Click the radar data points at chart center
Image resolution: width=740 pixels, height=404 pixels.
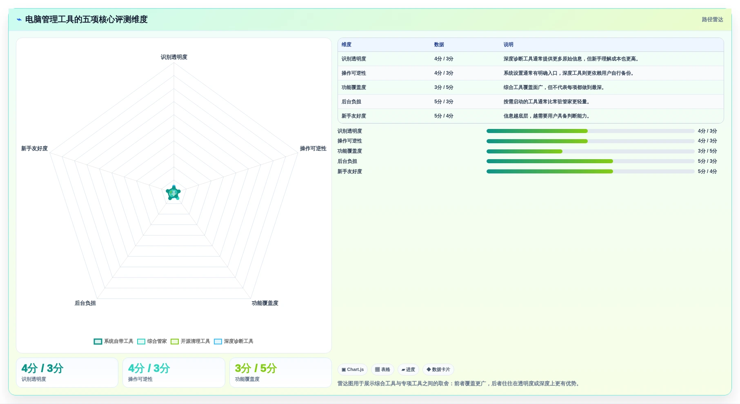(173, 193)
